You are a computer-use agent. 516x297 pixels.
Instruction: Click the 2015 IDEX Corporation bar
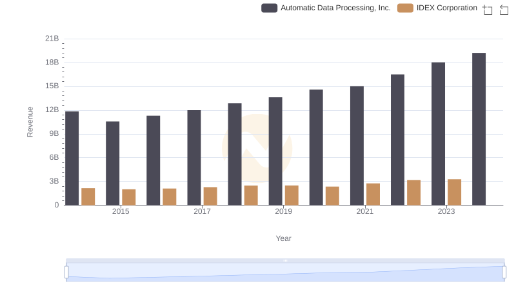[x=128, y=197]
